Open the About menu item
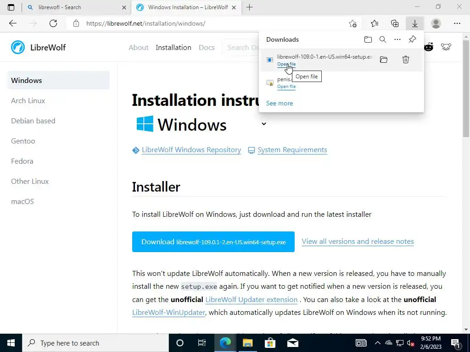 139,47
